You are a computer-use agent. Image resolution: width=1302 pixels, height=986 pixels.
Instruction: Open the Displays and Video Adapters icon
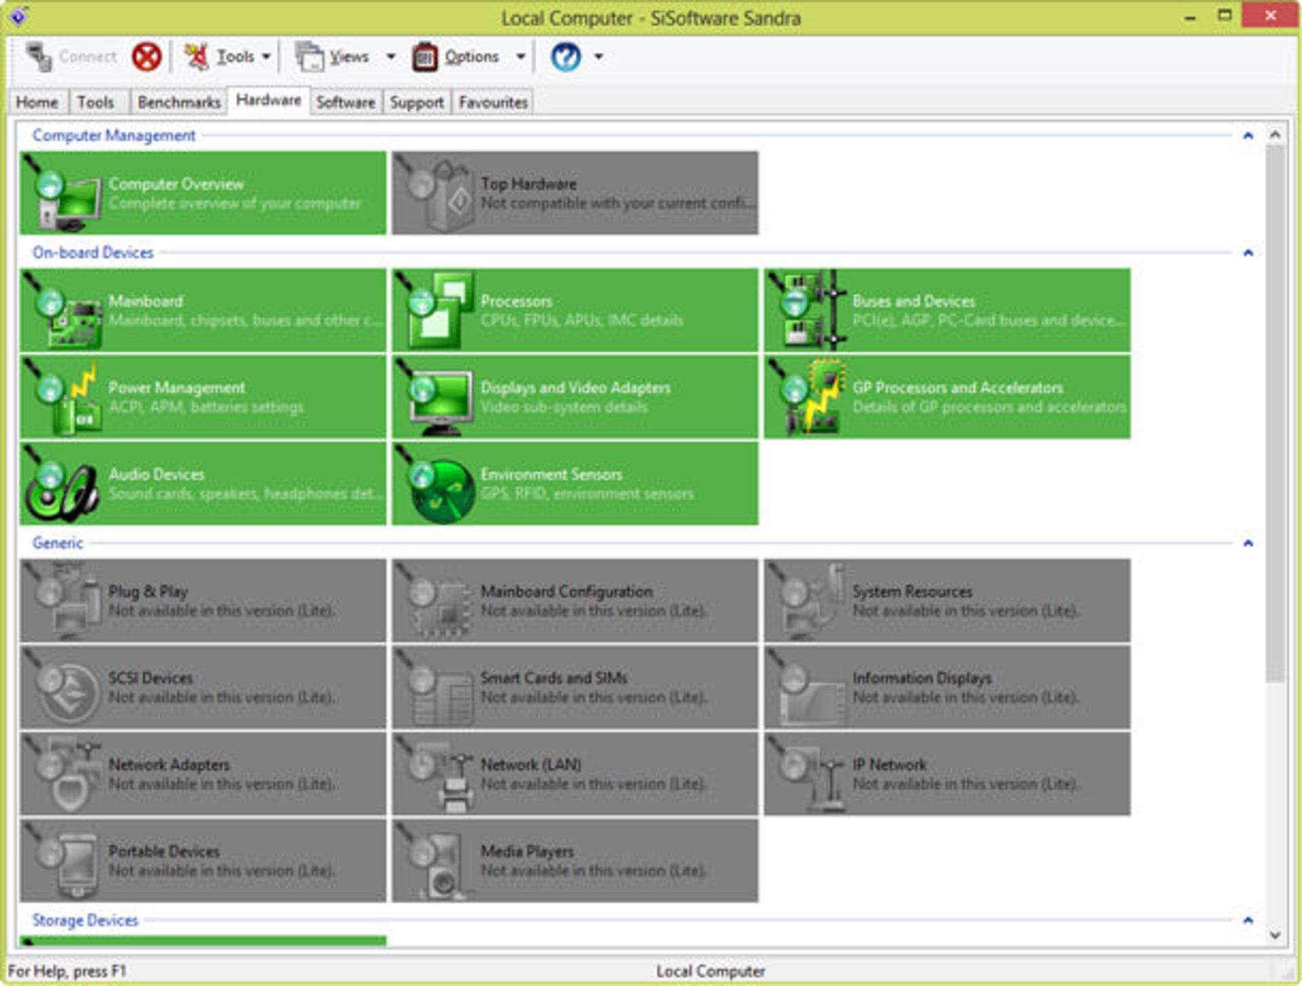(435, 397)
